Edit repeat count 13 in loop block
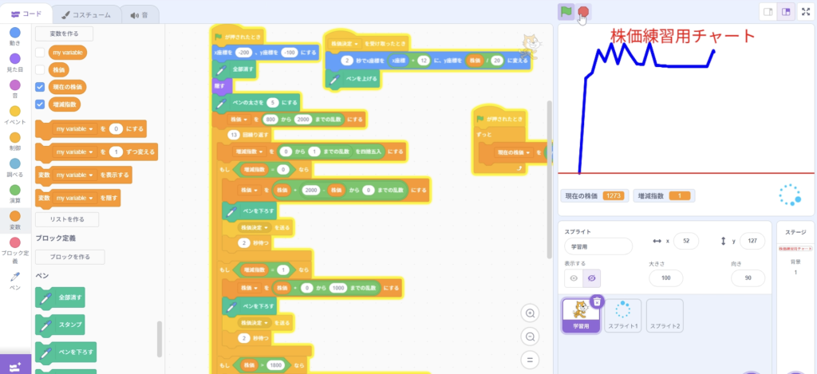This screenshot has width=817, height=374. point(234,135)
